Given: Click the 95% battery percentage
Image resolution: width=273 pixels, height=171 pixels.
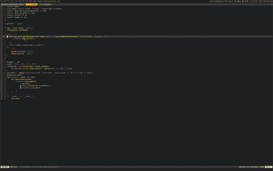Looking at the screenshot, I should [x=246, y=1].
